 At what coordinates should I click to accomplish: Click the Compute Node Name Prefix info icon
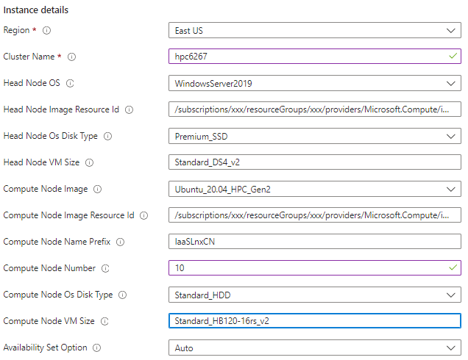[x=120, y=242]
